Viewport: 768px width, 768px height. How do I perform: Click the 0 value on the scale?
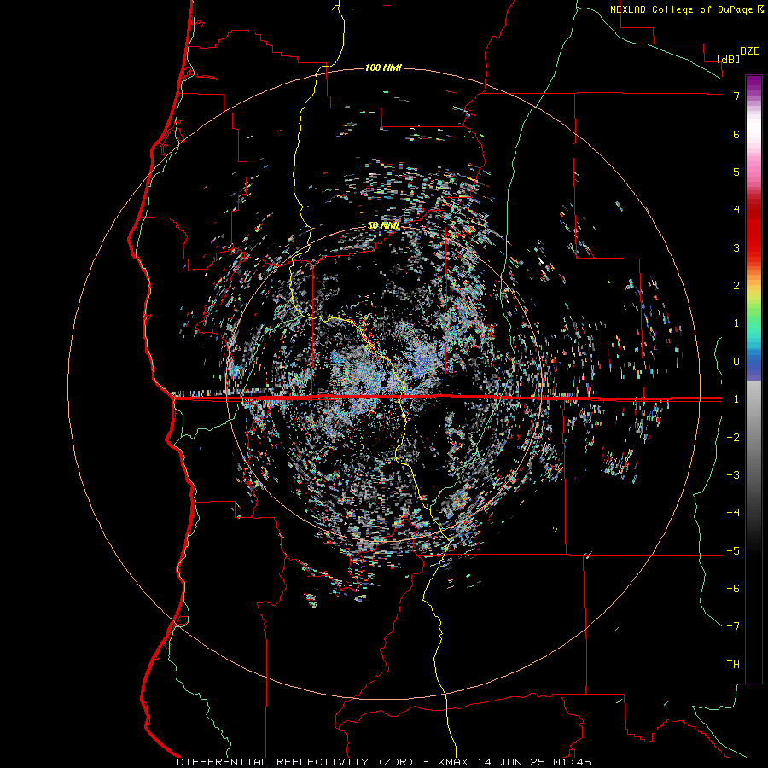[736, 362]
